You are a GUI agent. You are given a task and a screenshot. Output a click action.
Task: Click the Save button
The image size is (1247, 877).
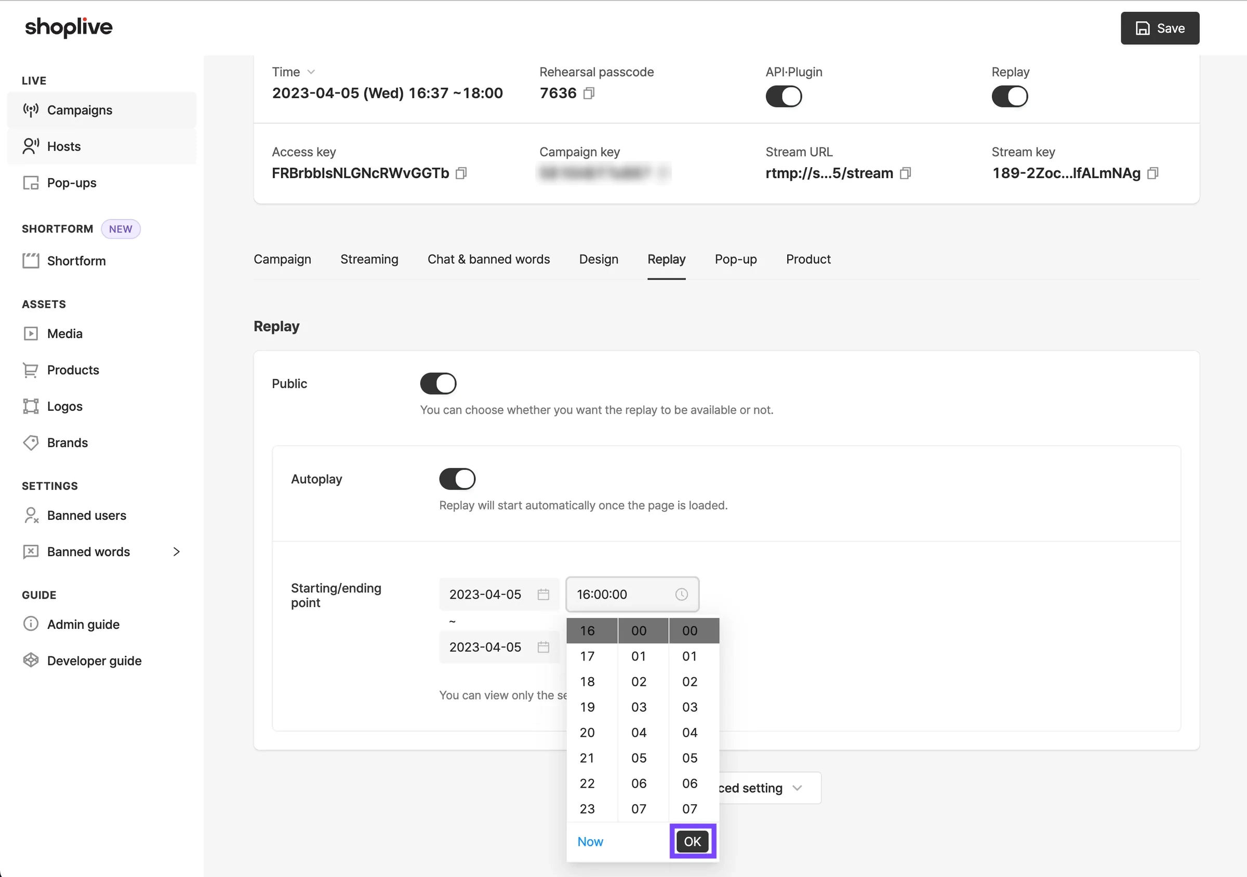coord(1160,28)
